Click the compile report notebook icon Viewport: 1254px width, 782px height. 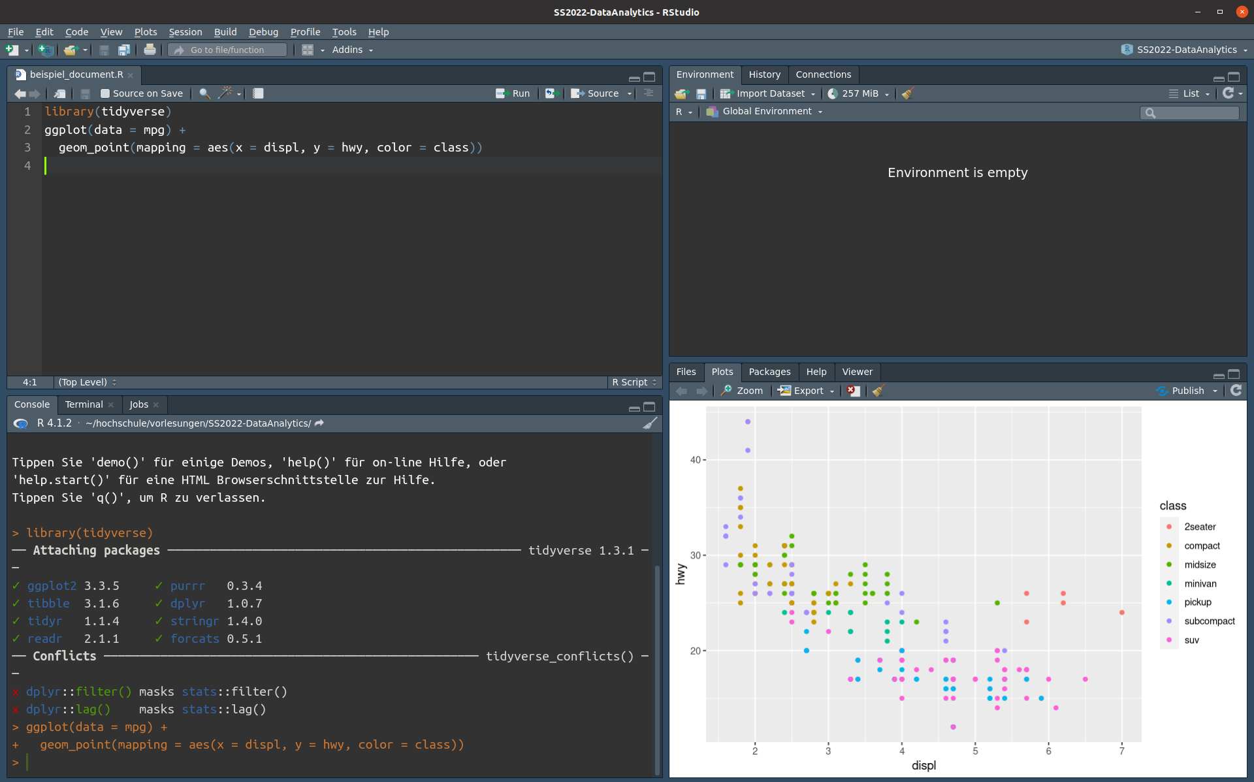tap(259, 93)
